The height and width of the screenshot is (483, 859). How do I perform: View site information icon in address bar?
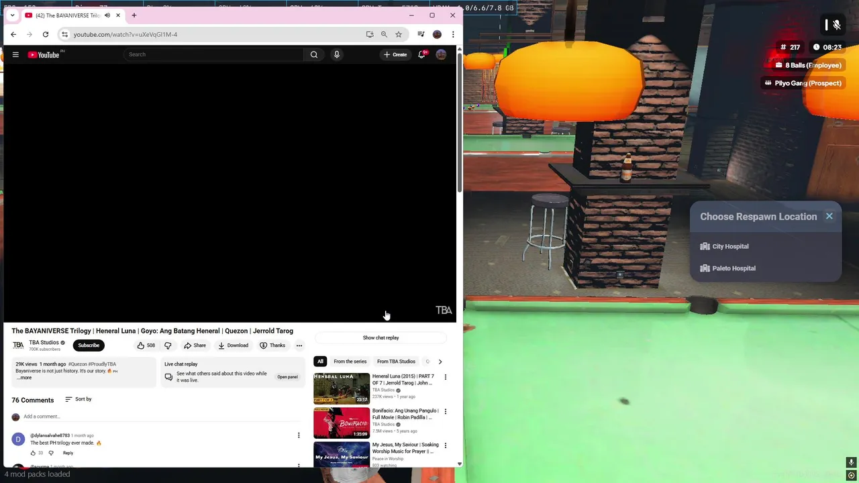tap(64, 34)
